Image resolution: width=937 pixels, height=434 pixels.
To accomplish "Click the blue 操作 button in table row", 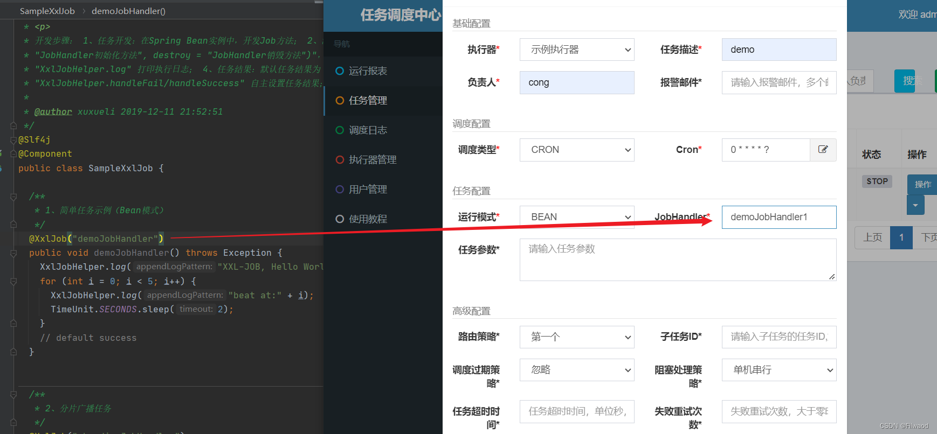I will point(922,184).
